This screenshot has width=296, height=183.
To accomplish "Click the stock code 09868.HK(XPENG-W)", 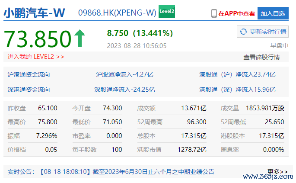I will (117, 13).
